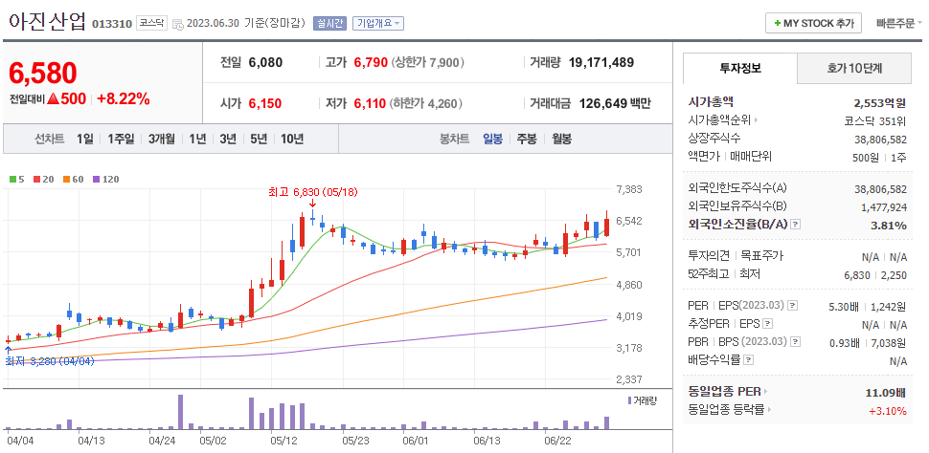Click 외국인보유주식수 value 1,477,924
929x453 pixels.
[x=883, y=207]
